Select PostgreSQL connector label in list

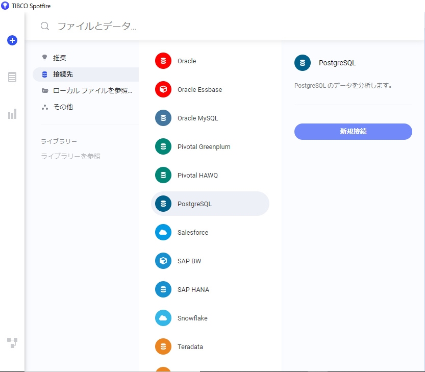[194, 204]
